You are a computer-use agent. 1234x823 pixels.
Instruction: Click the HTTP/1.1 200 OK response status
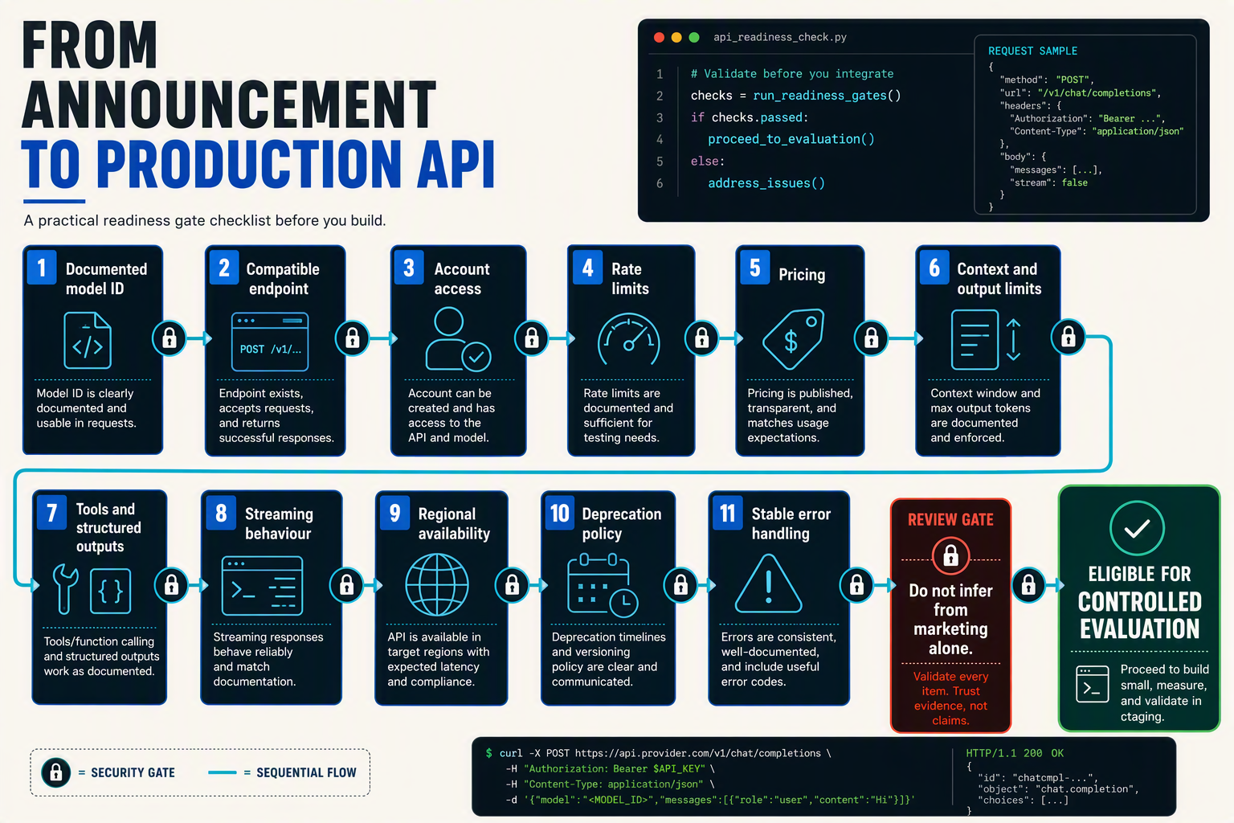click(x=1015, y=753)
